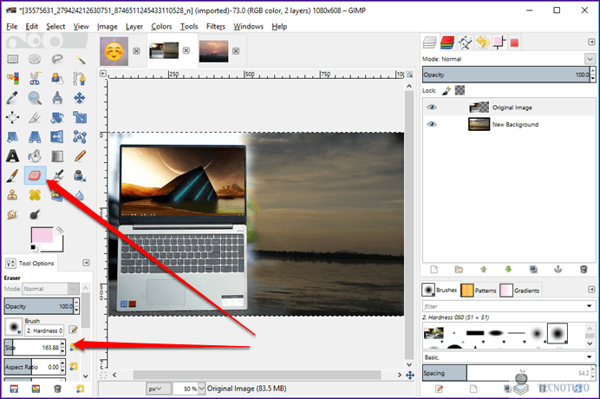Screen dimensions: 600x399
Task: Delete layer with trash icon
Action: (584, 270)
